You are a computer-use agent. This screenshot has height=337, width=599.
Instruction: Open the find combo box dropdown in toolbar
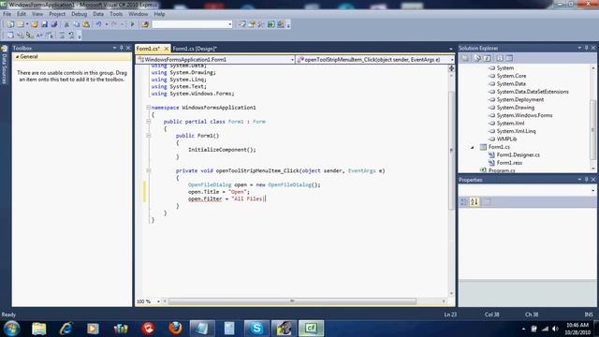[x=230, y=24]
